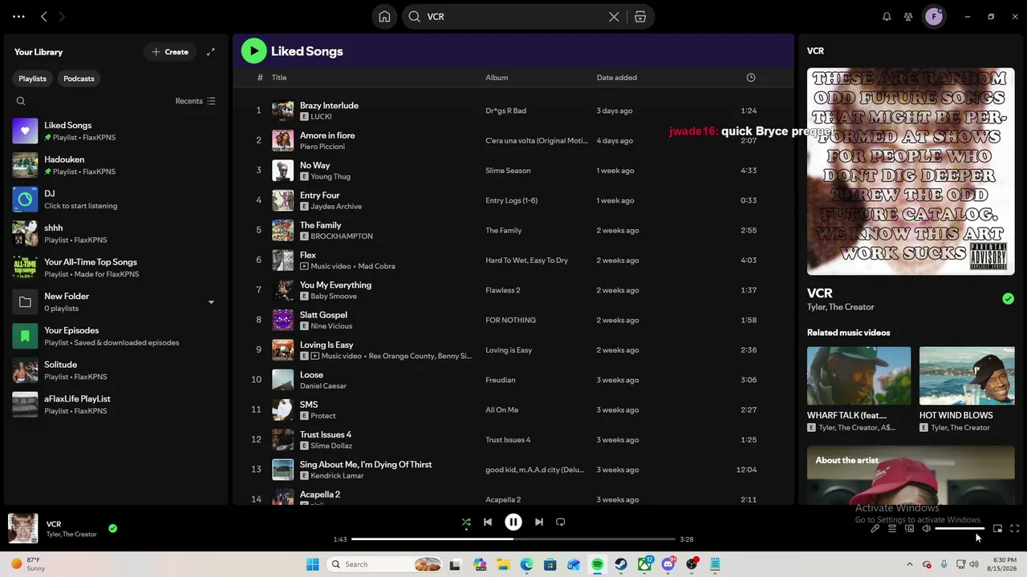Image resolution: width=1027 pixels, height=577 pixels.
Task: Open the mini player
Action: [998, 529]
